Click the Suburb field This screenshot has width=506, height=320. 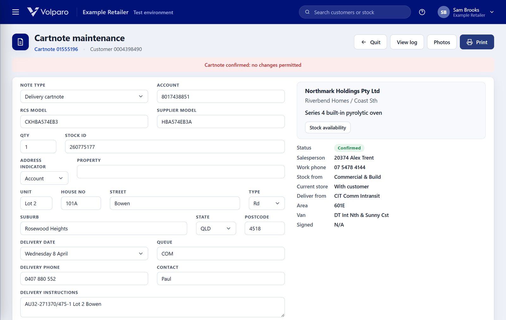point(104,228)
